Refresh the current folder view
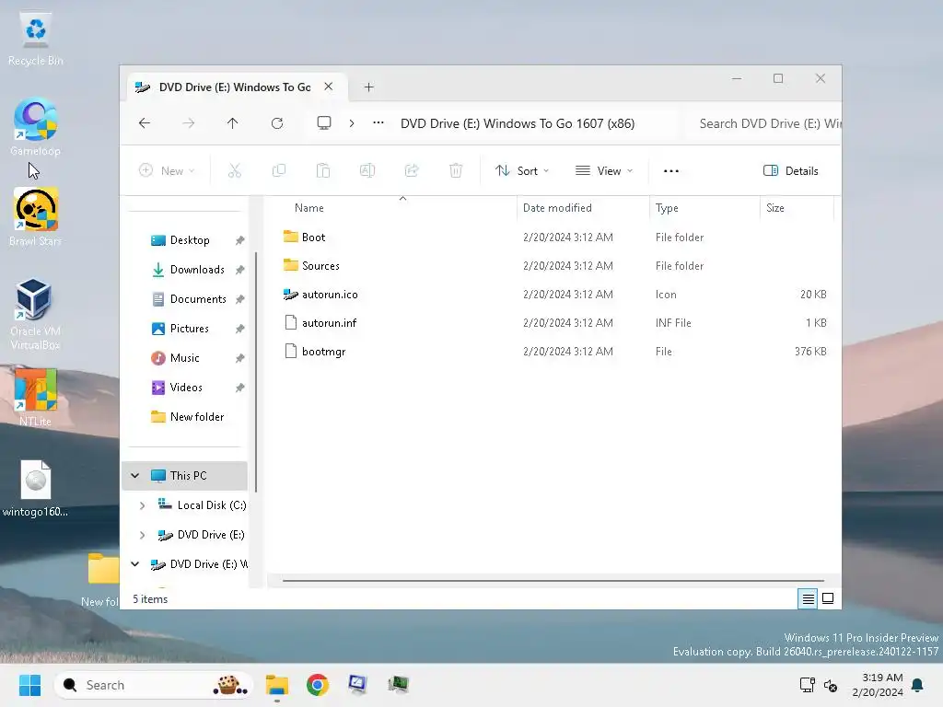This screenshot has height=707, width=943. click(x=276, y=123)
